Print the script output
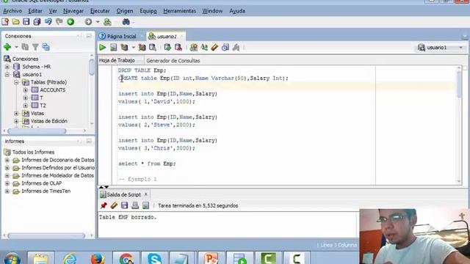The width and height of the screenshot is (470, 264). [x=135, y=205]
